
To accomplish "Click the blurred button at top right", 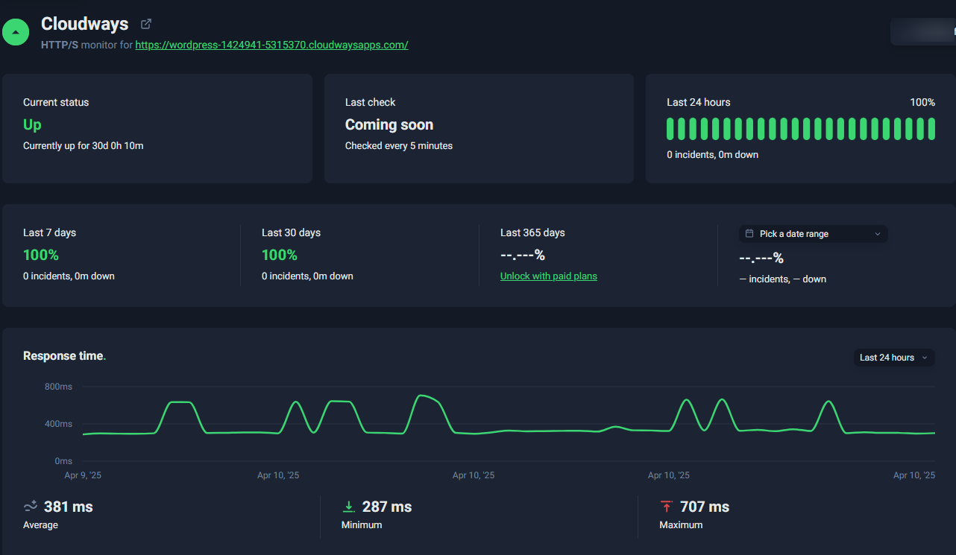I will pyautogui.click(x=923, y=31).
